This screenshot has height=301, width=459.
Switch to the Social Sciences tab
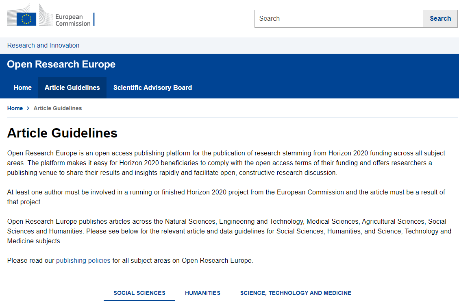click(x=139, y=293)
